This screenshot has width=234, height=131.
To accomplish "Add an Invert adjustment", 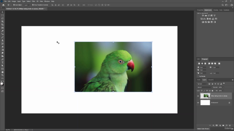I will point(203,22).
